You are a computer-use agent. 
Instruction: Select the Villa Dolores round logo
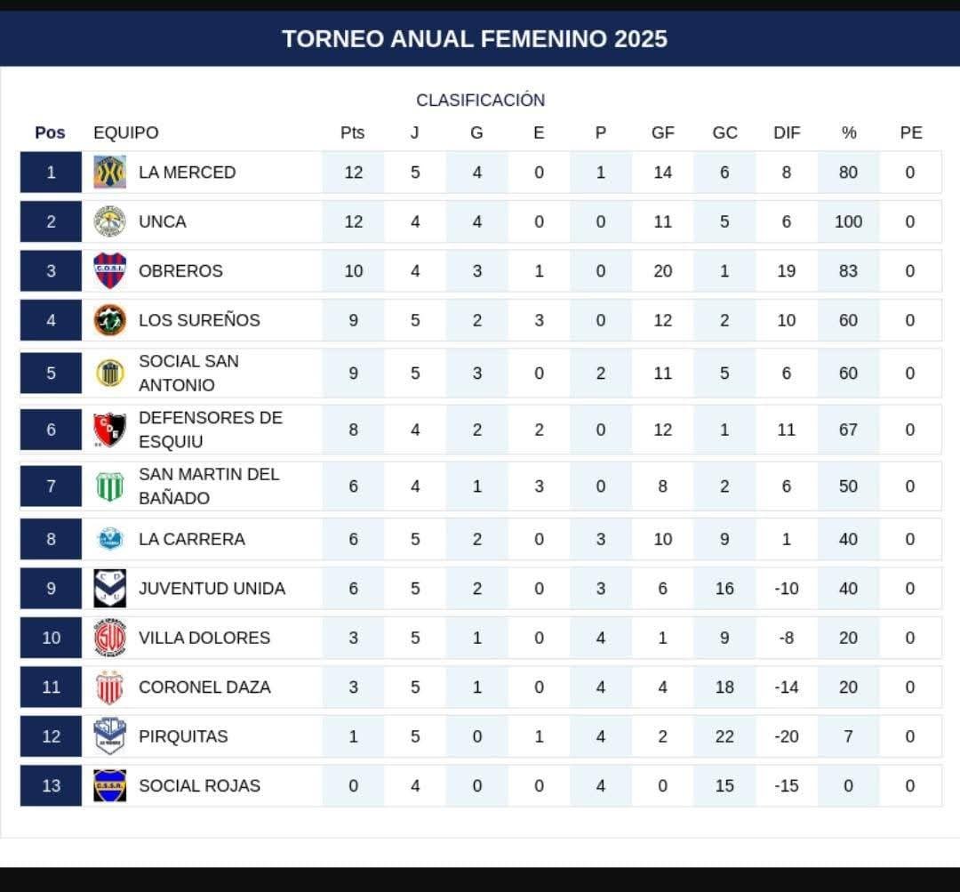109,638
